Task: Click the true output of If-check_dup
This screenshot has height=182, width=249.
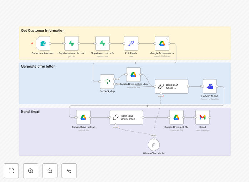Action: (114, 79)
